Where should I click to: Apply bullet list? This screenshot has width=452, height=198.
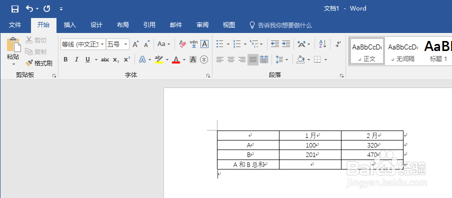click(x=220, y=44)
